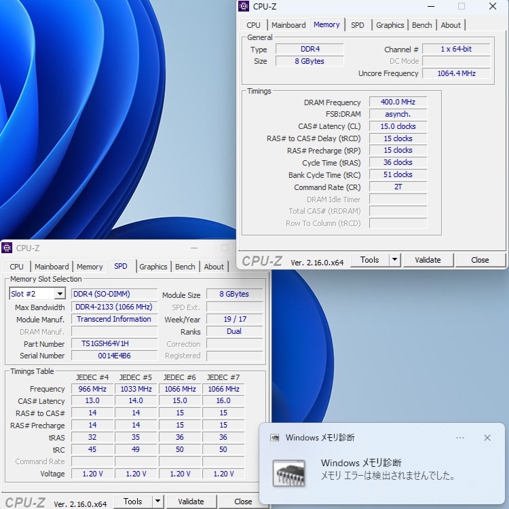Open the SPD tab in the upper window
The width and height of the screenshot is (509, 509).
tap(357, 25)
